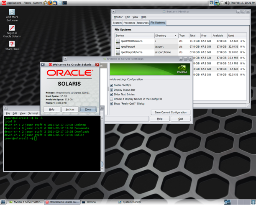Open Monitor menu in System Monitor
The image size is (256, 205).
118,17
